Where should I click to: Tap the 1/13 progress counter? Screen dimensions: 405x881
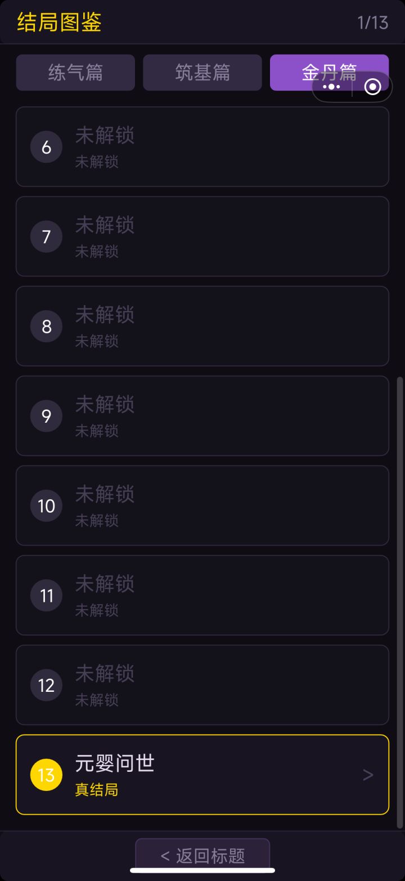tap(372, 23)
